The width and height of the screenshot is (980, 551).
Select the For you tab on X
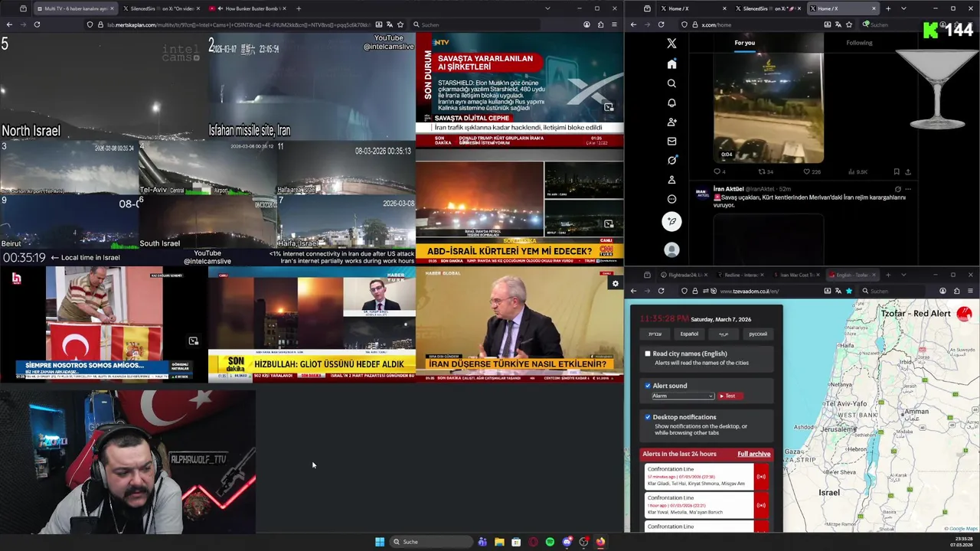click(745, 43)
